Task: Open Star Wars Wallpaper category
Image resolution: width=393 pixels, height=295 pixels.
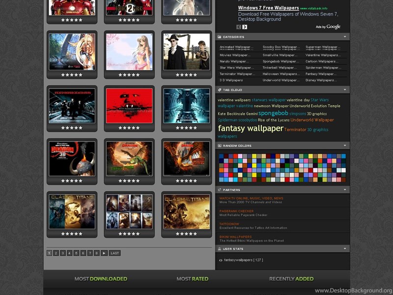Action: coord(237,68)
